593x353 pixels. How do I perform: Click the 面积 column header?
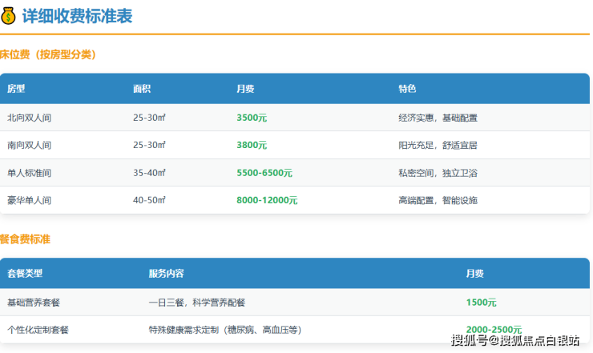coord(142,89)
